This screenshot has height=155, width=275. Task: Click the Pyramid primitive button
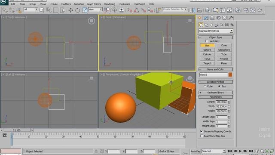tap(224, 59)
